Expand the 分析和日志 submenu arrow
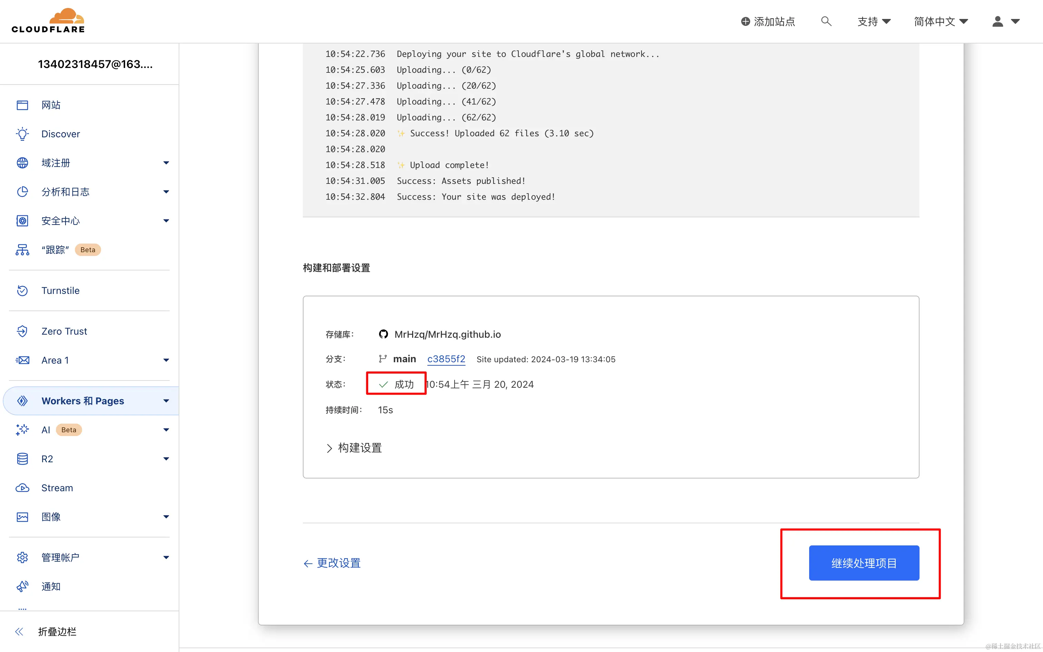 (166, 192)
